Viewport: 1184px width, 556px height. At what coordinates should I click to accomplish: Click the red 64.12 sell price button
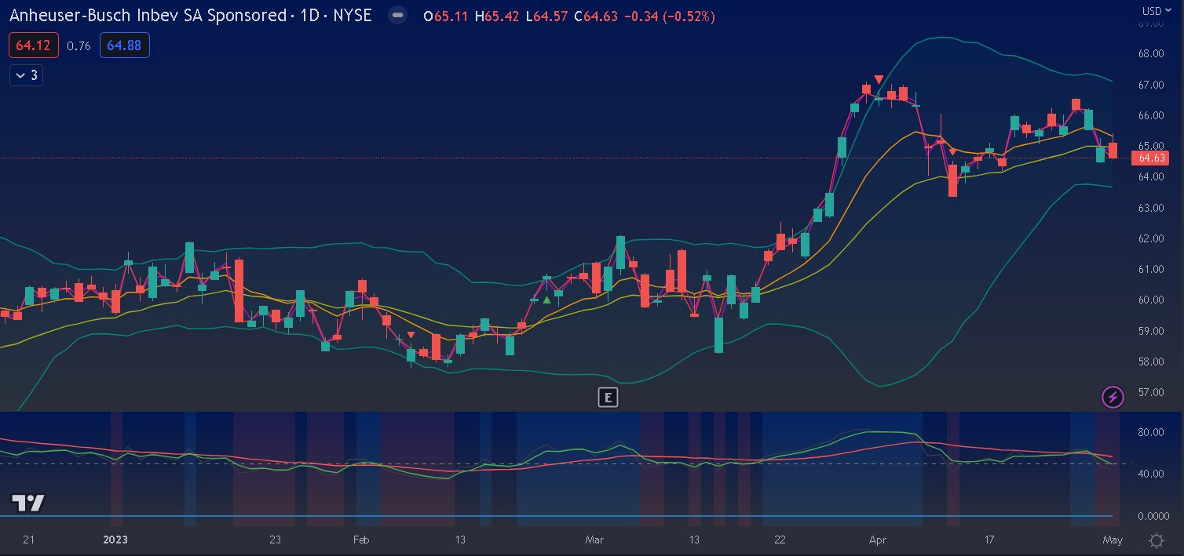34,45
